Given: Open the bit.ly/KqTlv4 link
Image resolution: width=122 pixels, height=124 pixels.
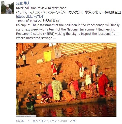Looking at the screenshot, I should tap(29, 17).
